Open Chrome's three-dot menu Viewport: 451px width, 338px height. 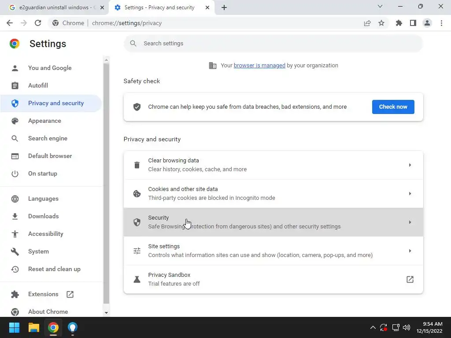tap(441, 23)
